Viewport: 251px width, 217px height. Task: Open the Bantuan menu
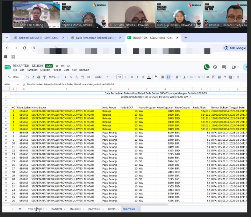[x=84, y=70]
